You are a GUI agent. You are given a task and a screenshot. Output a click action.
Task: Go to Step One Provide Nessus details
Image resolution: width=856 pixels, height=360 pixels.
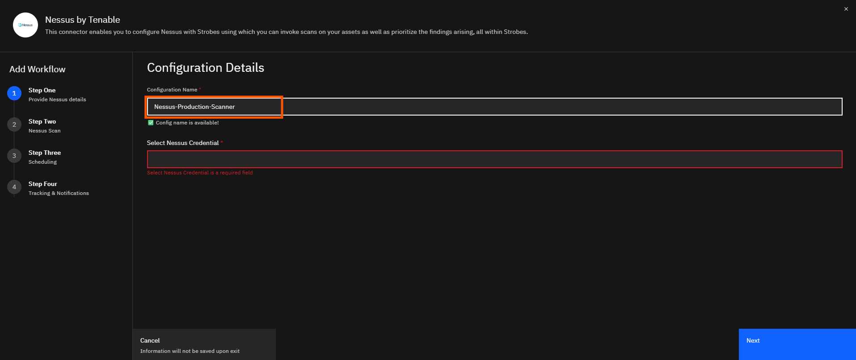(57, 95)
